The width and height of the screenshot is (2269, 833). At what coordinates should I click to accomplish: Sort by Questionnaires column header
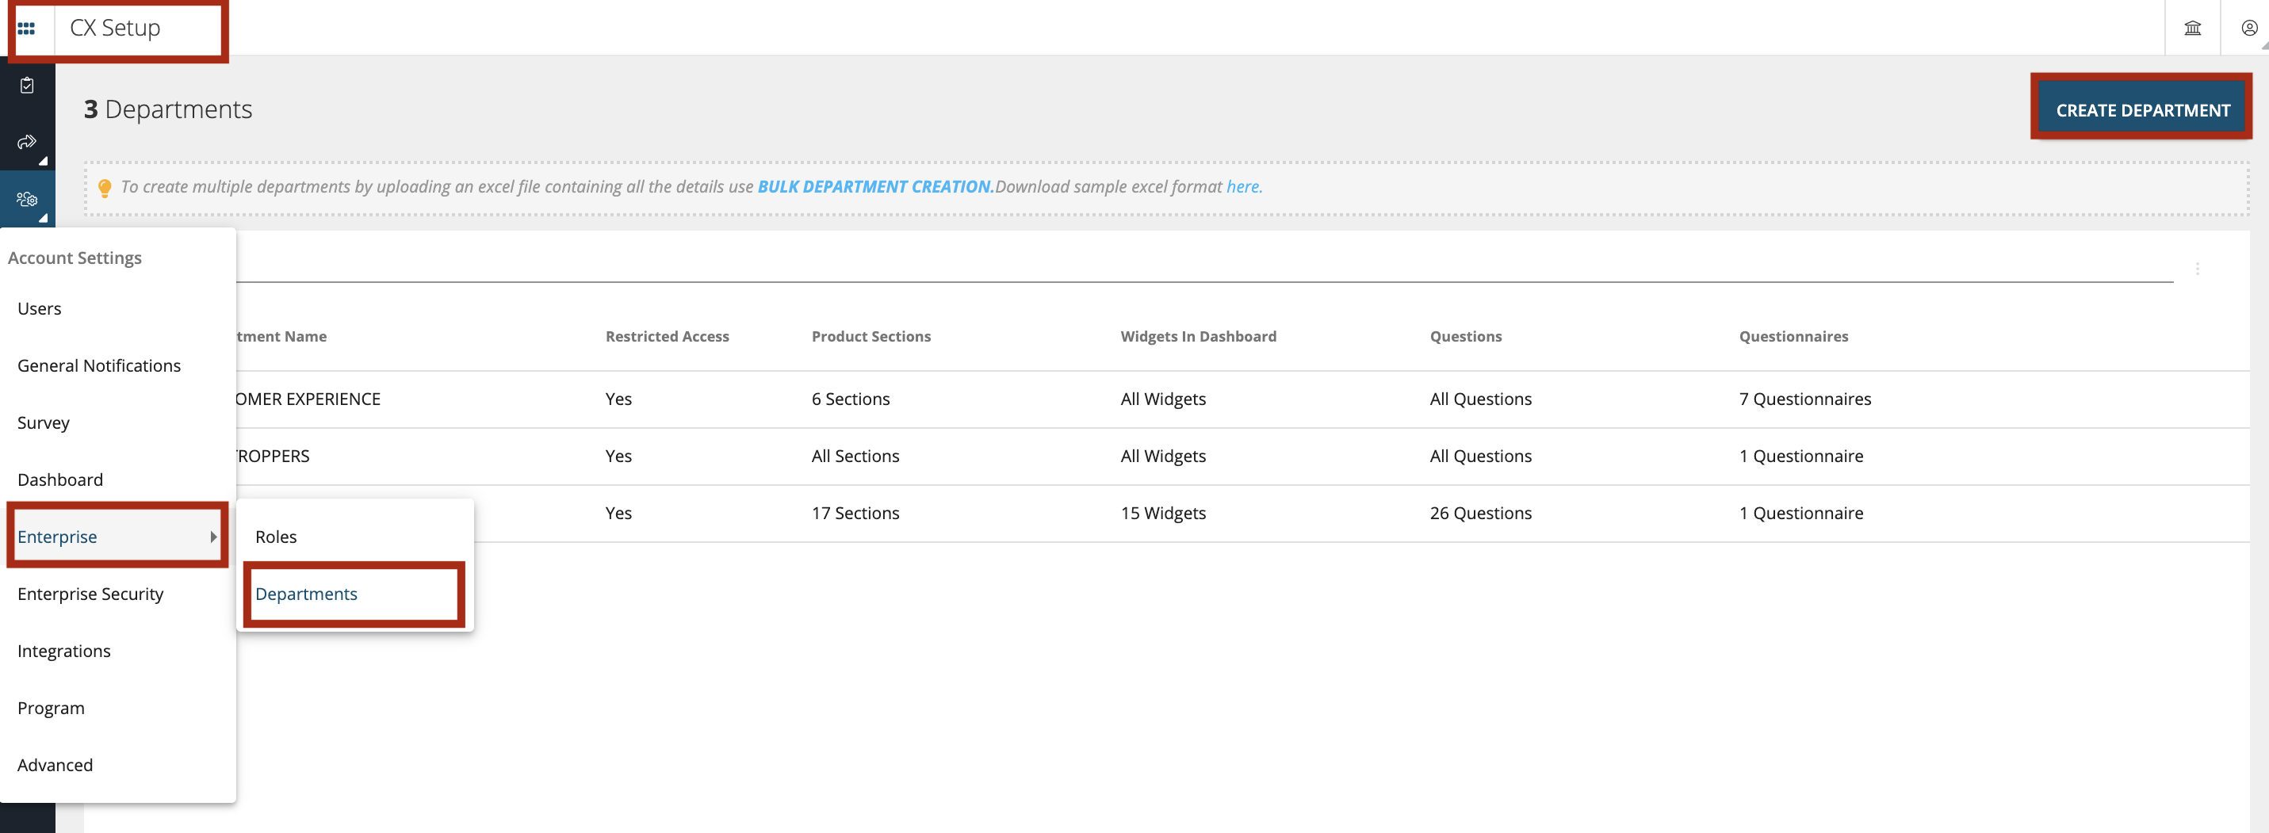1793,336
